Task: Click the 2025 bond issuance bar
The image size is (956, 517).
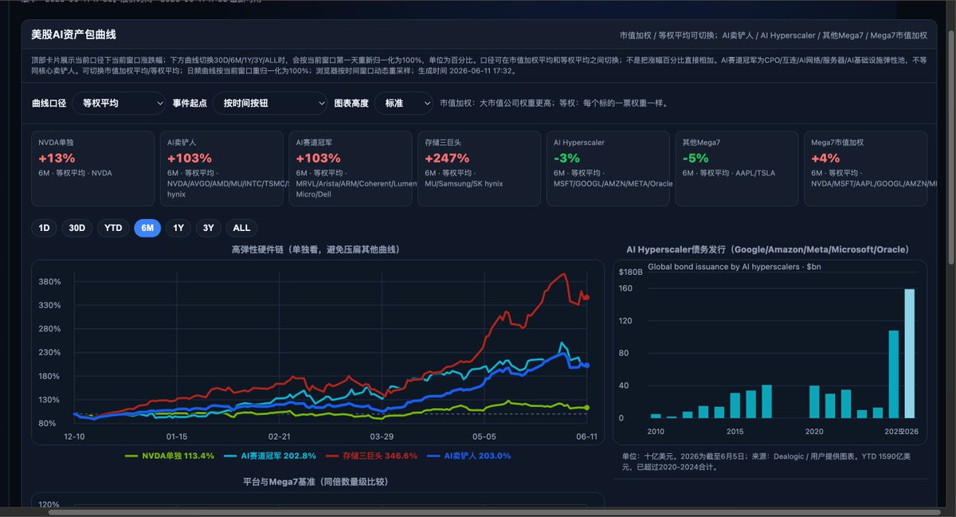Action: point(894,374)
